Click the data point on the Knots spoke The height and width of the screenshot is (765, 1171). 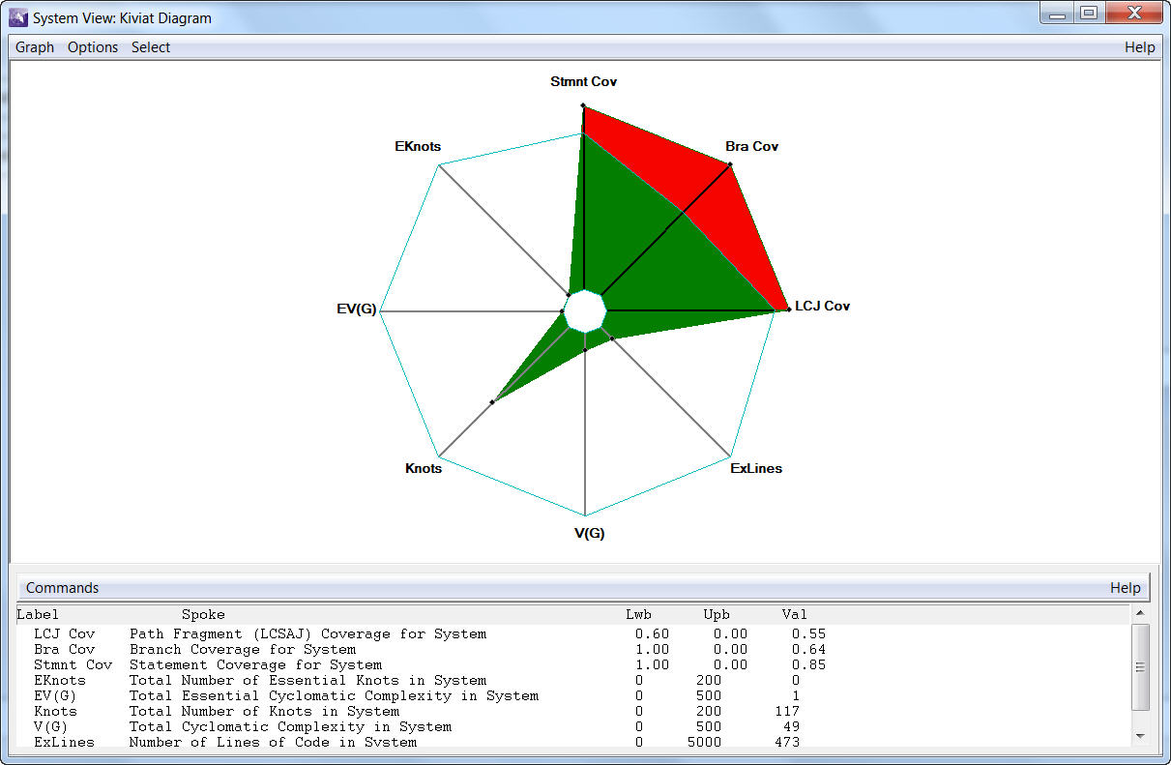click(492, 401)
